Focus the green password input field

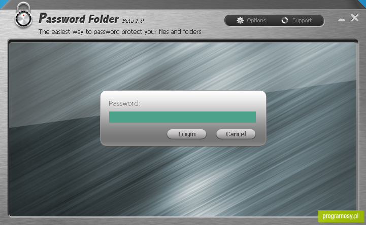coord(182,117)
